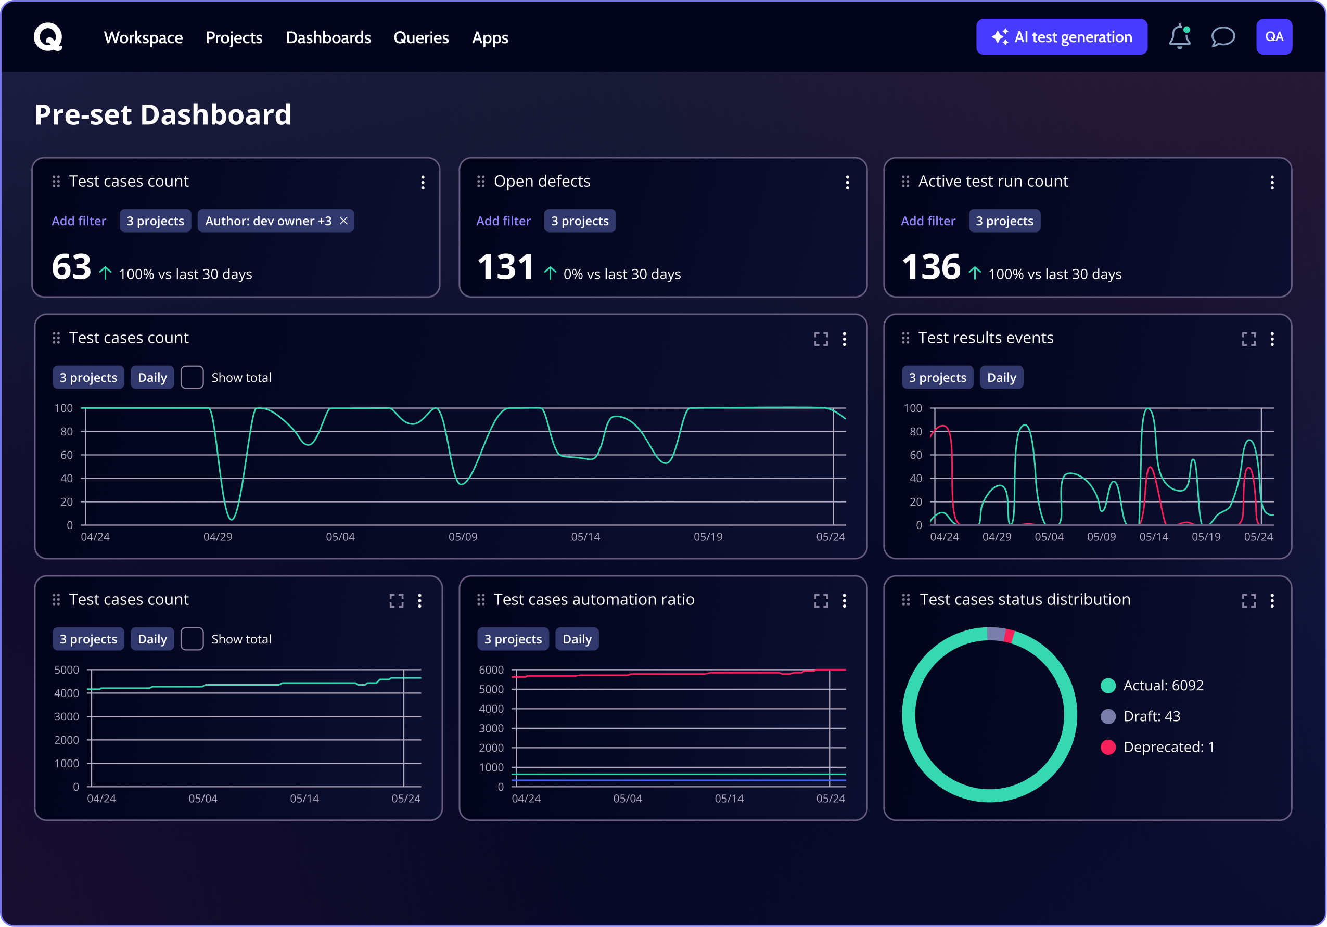Screen dimensions: 1327x927
Task: Open Active test run count three-dot menu
Action: click(1272, 183)
